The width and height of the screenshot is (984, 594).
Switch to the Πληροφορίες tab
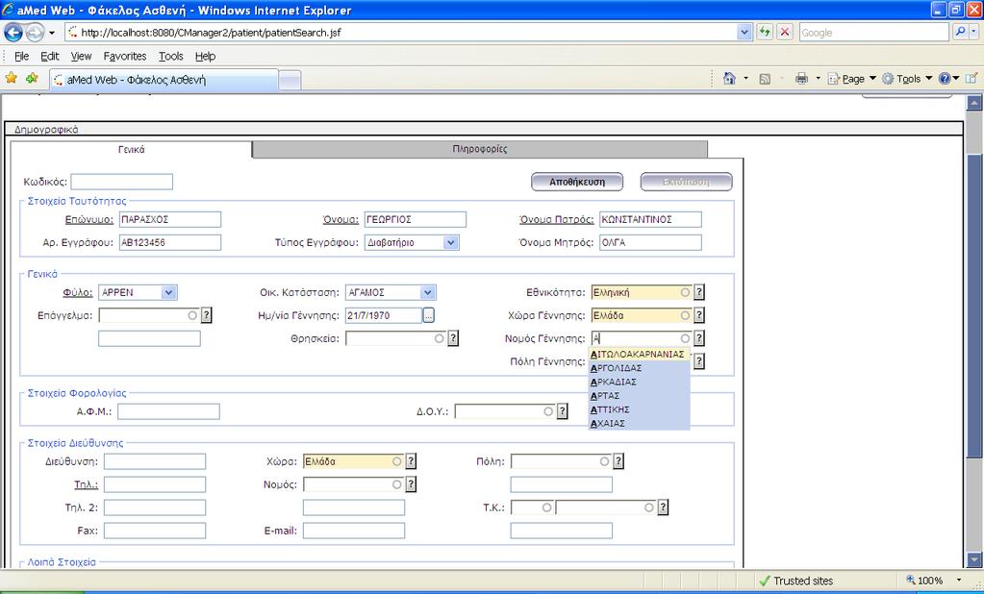click(480, 149)
